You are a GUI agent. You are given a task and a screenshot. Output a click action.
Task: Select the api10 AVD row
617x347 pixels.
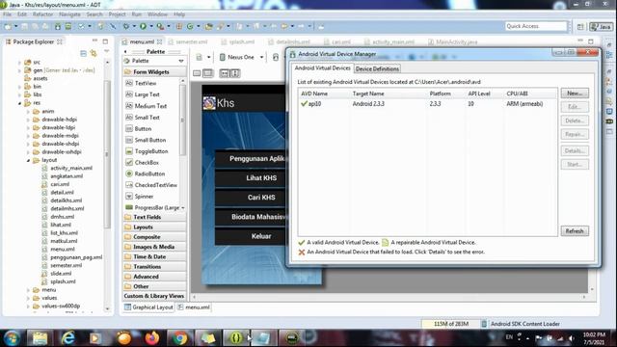point(427,104)
